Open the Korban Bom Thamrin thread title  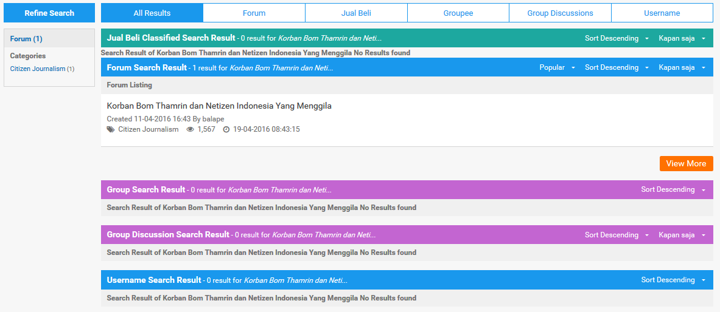[219, 106]
